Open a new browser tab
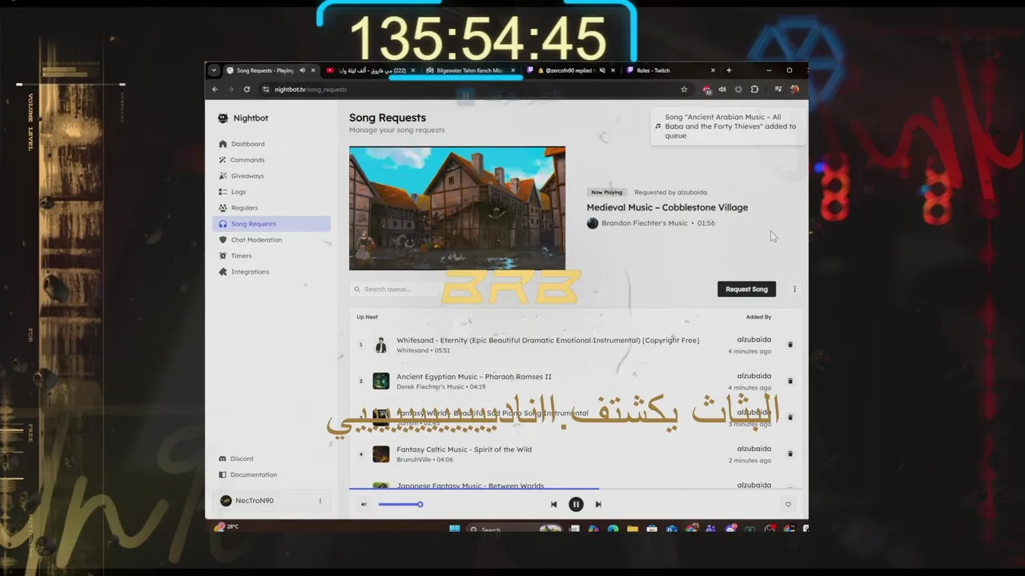1025x576 pixels. tap(729, 70)
